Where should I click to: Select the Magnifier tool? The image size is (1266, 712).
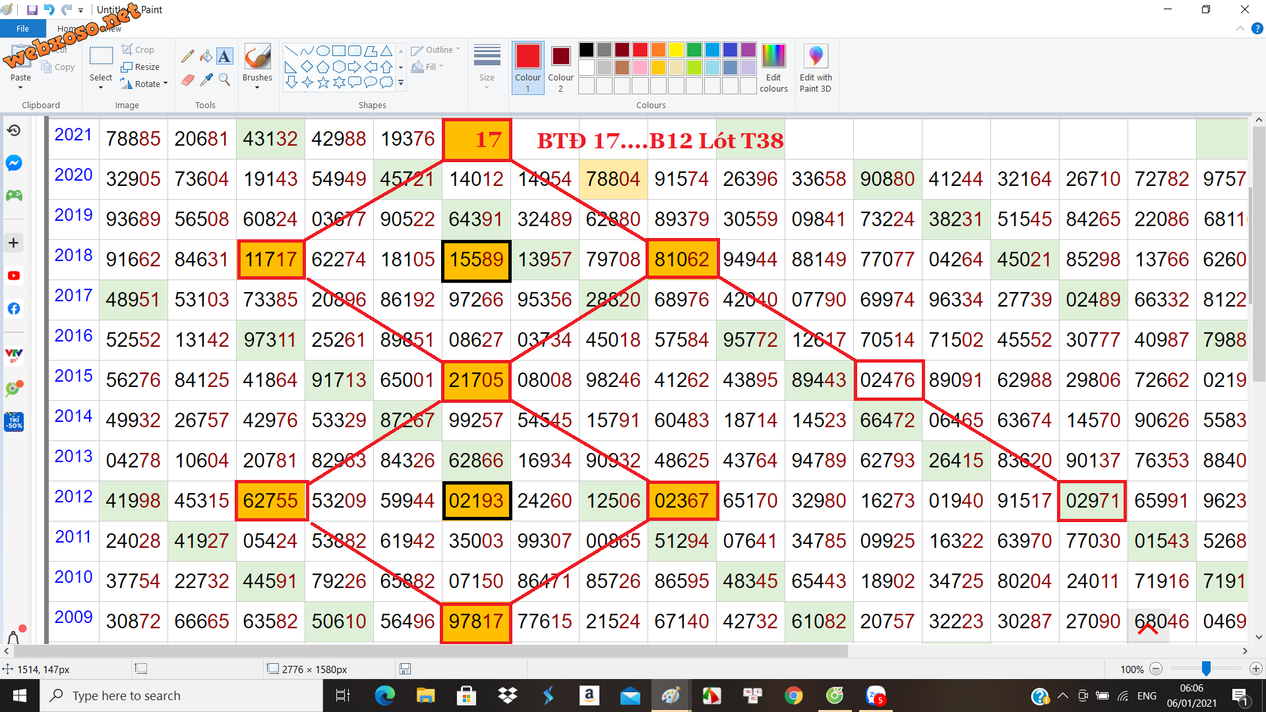click(224, 80)
